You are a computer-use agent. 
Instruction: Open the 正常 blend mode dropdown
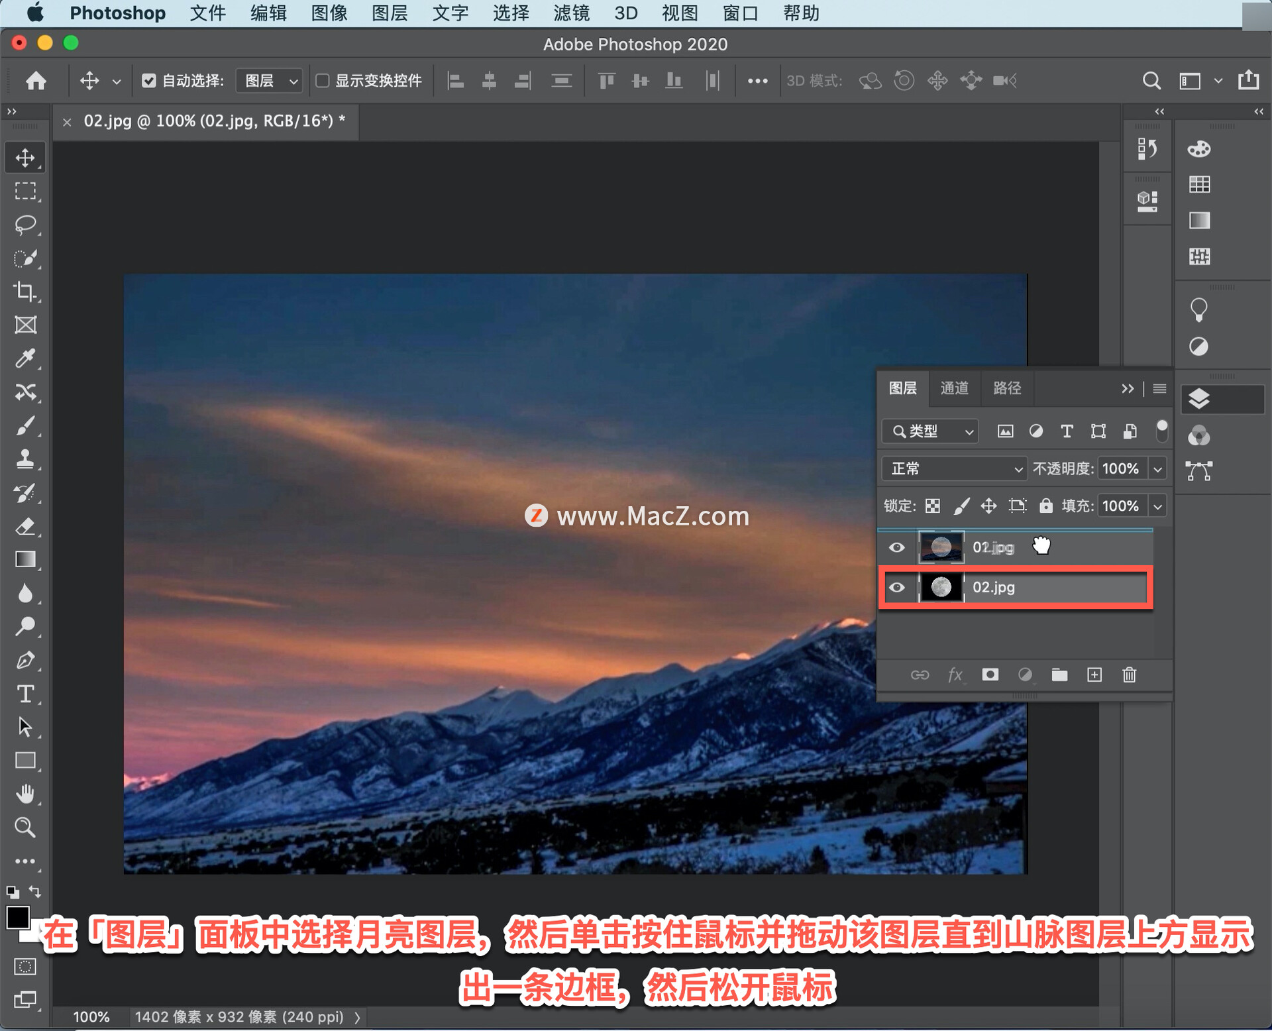(954, 469)
